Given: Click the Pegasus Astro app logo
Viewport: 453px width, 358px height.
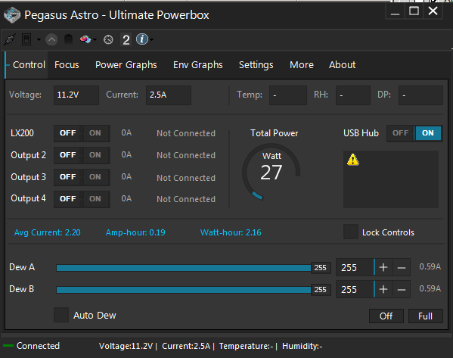Looking at the screenshot, I should [x=12, y=14].
